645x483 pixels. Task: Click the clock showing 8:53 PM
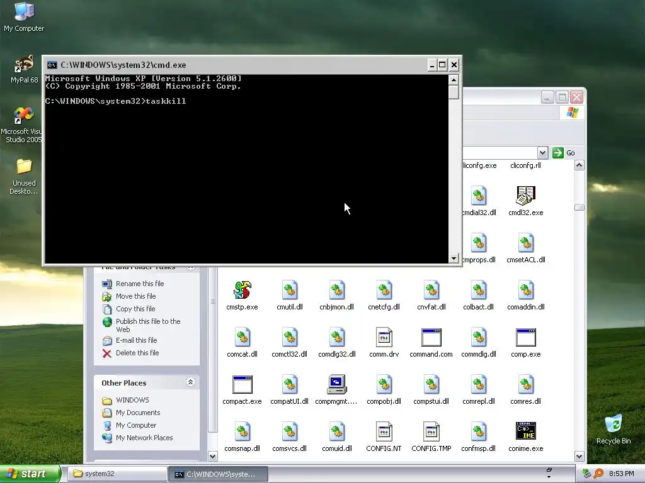click(621, 474)
